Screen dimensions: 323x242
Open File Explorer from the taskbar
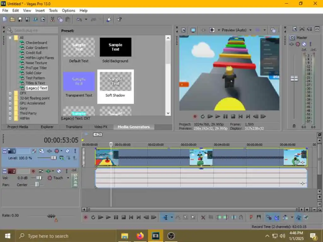pyautogui.click(x=125, y=236)
